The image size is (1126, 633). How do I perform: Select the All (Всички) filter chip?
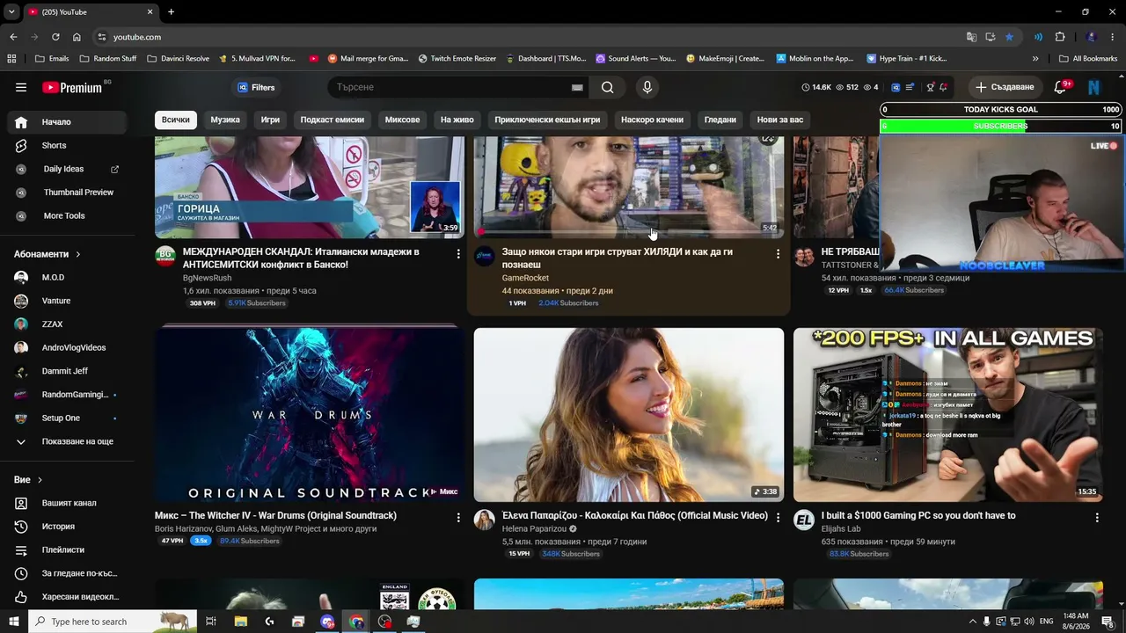click(x=175, y=120)
